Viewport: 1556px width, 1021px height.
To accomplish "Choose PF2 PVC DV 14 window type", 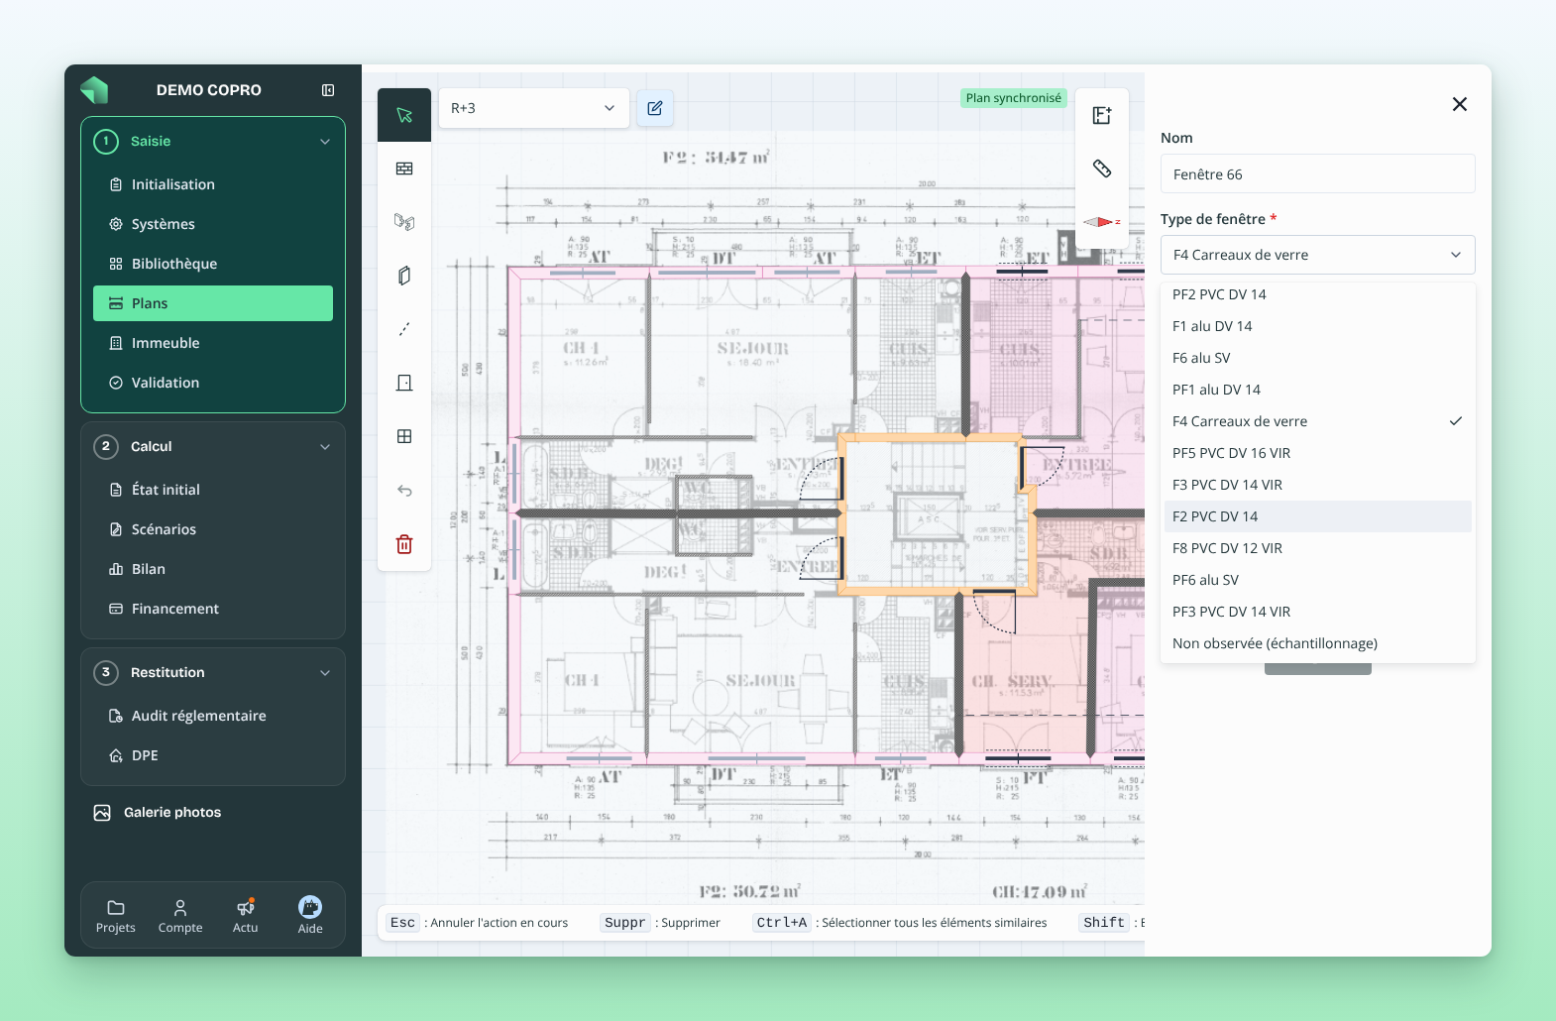I will click(1318, 294).
